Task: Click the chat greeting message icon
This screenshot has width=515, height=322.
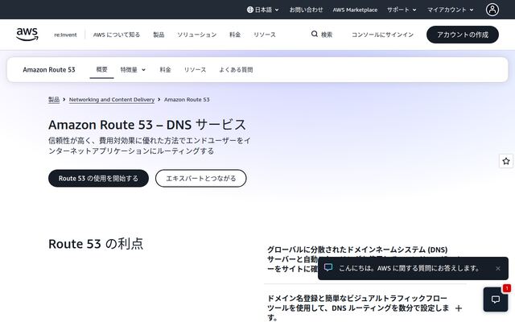Action: (x=328, y=267)
